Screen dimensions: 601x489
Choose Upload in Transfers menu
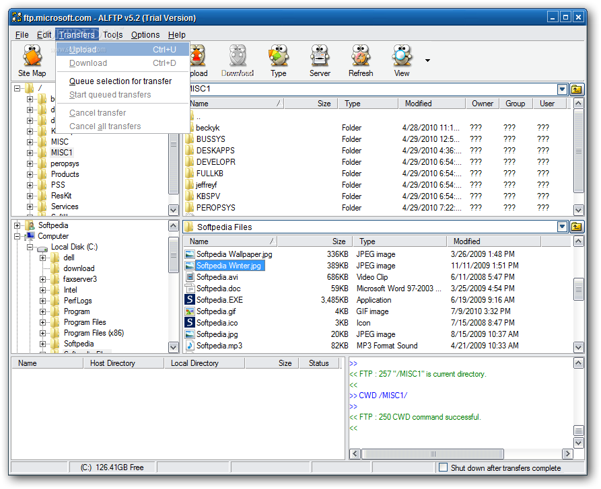[x=122, y=49]
